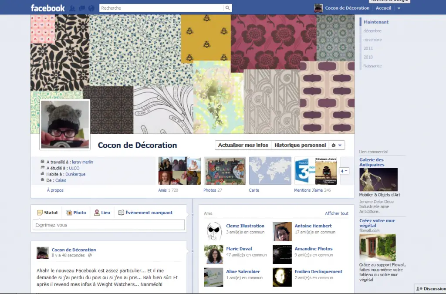Click the Exprimez-vous status input field
This screenshot has width=446, height=294.
[x=108, y=225]
